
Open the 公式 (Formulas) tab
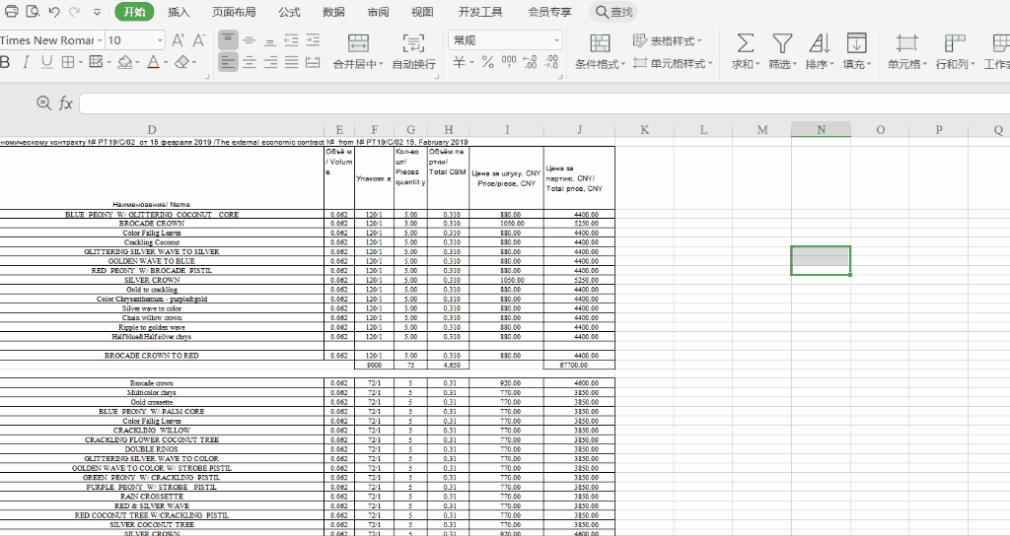(289, 12)
